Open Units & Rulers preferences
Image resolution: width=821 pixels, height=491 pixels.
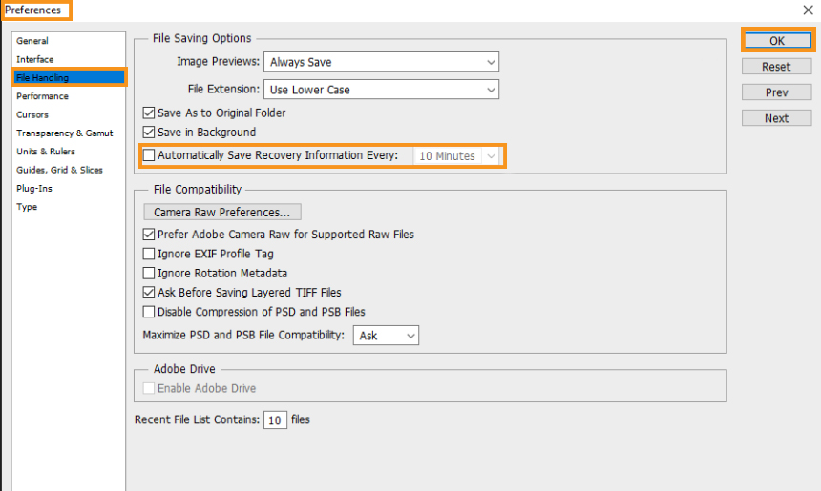pos(46,152)
